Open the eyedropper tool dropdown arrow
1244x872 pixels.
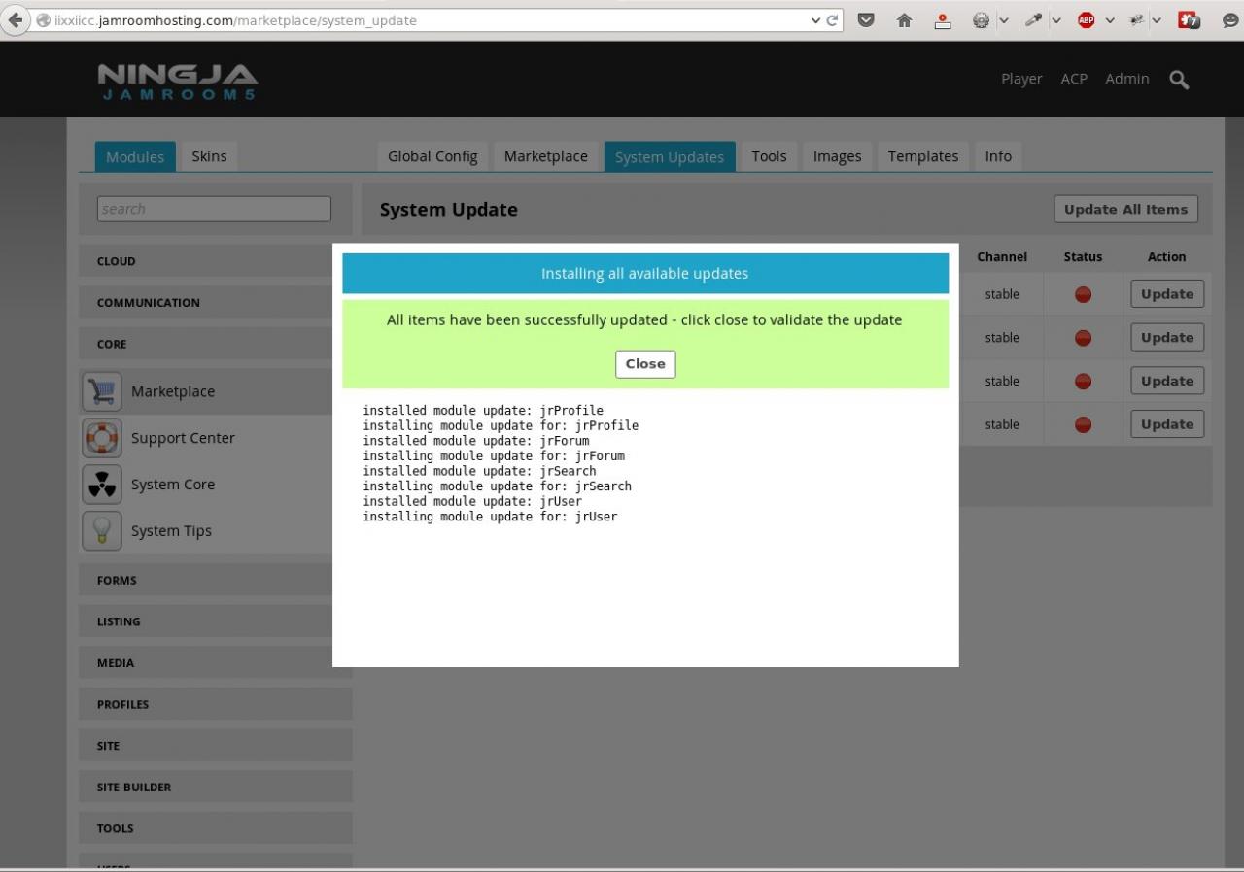tap(1056, 20)
